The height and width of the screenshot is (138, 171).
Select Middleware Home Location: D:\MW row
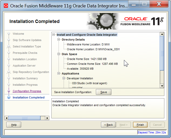click(x=88, y=44)
